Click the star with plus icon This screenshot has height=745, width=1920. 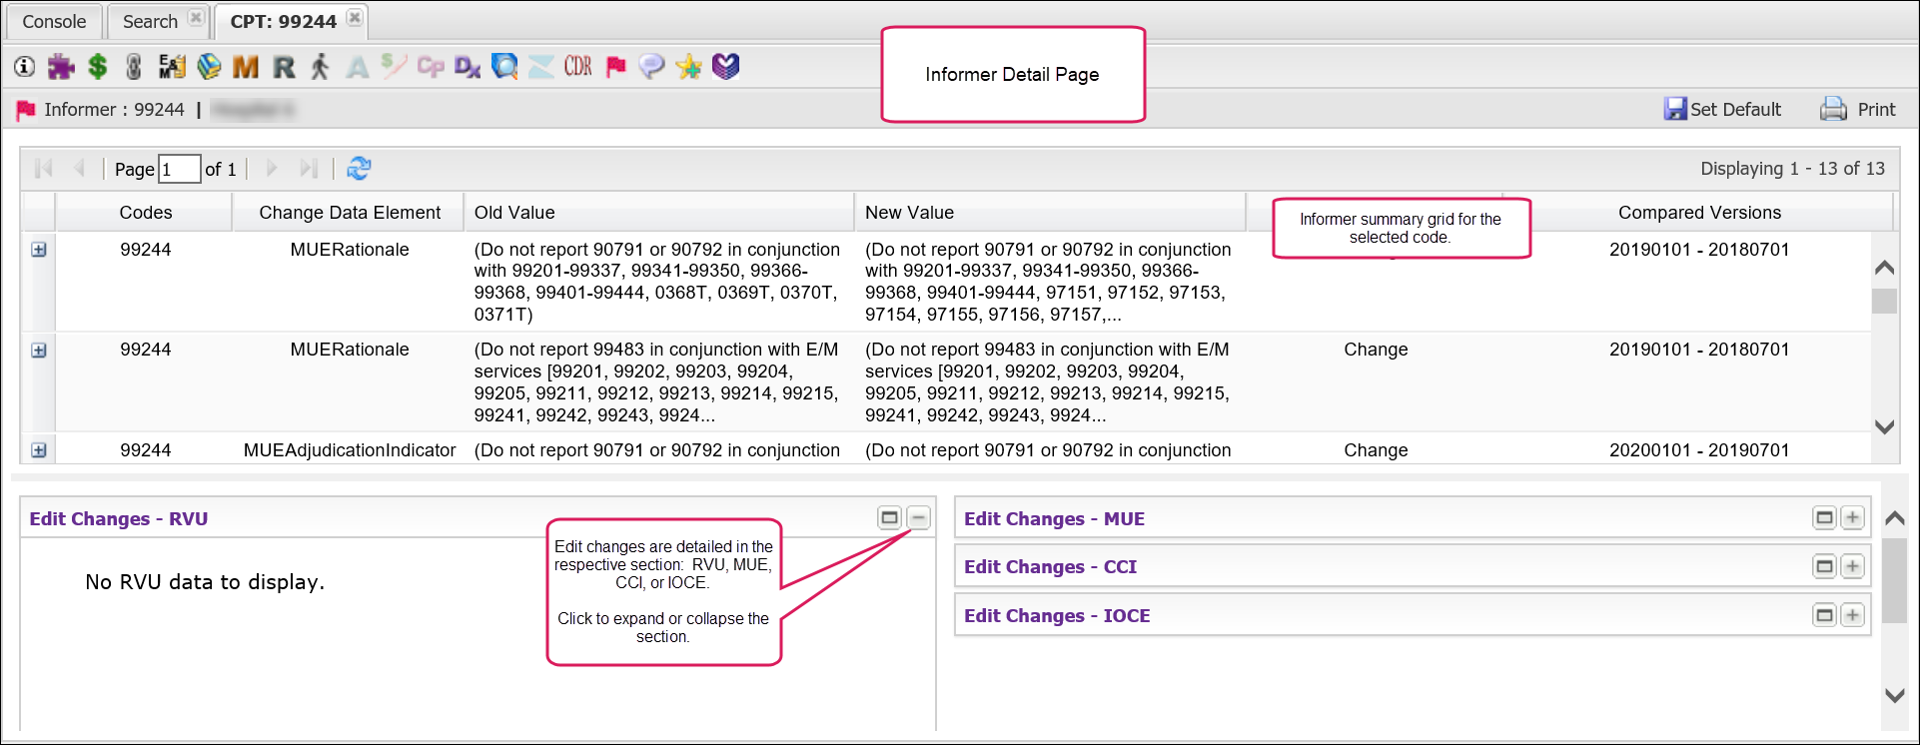[x=688, y=67]
